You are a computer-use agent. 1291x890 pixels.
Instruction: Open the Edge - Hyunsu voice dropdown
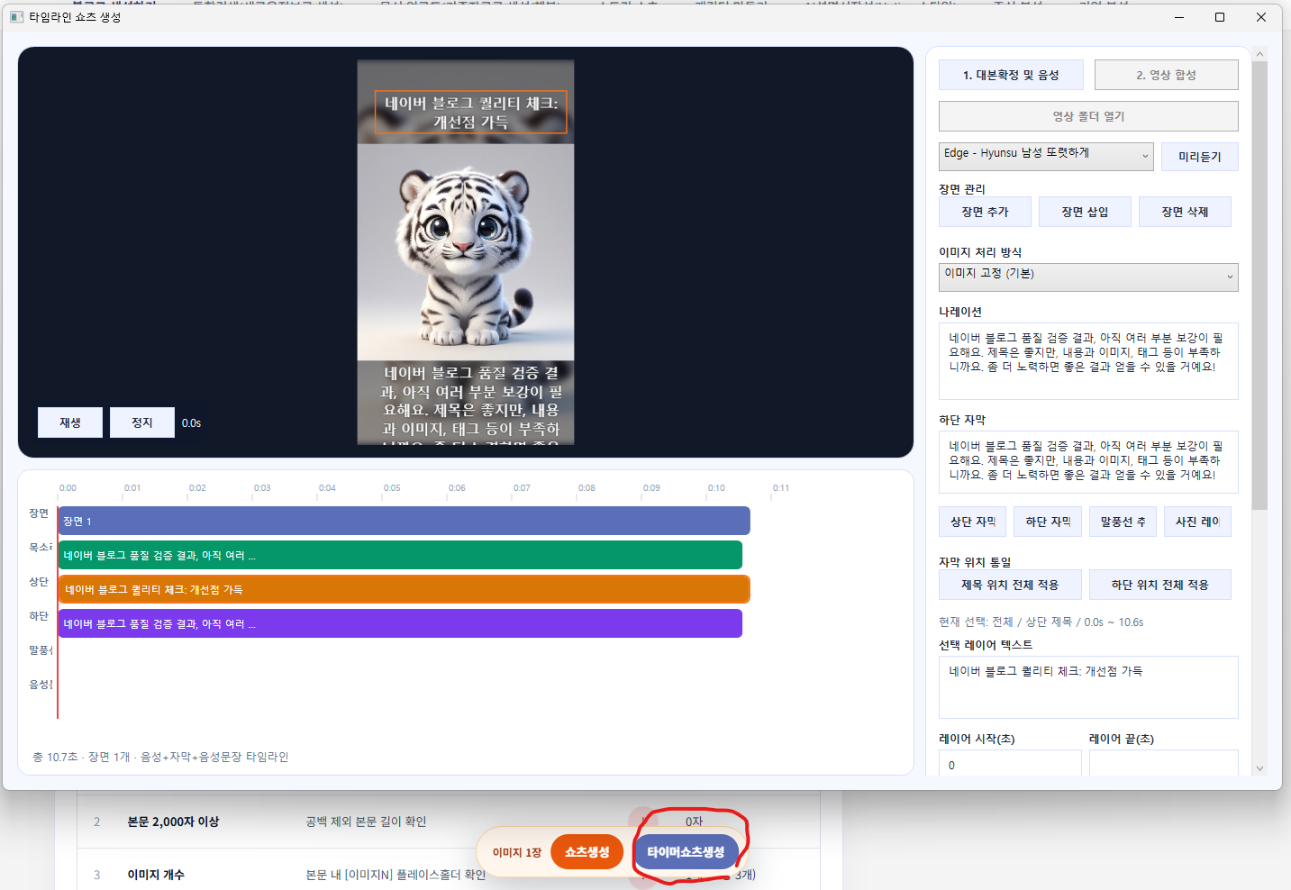click(1046, 156)
